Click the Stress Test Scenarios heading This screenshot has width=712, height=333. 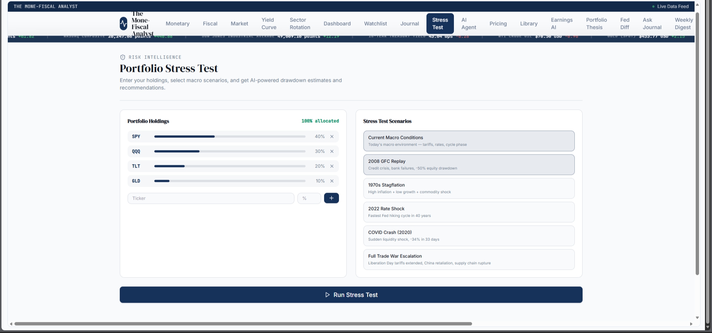pos(387,121)
